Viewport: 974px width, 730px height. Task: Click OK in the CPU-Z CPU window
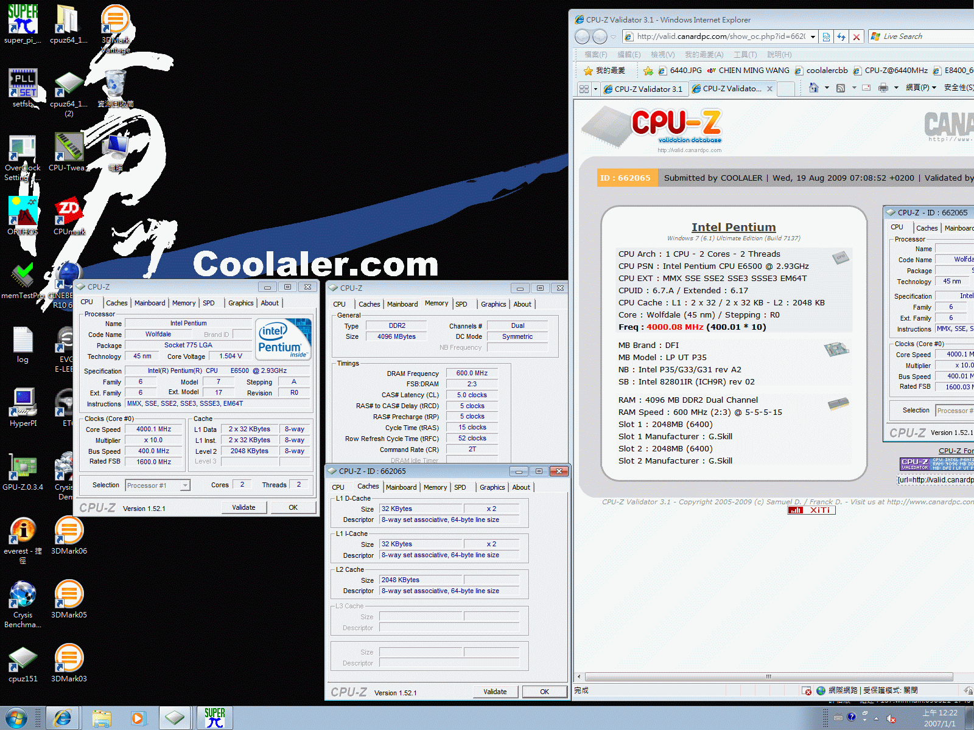pos(293,507)
